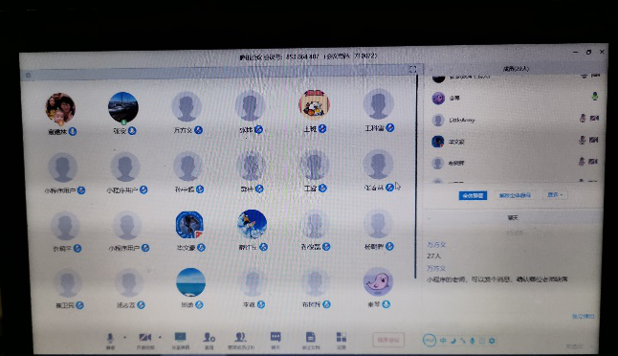The height and width of the screenshot is (356, 618).
Task: Toggle the green microphone of the second member
Action: [x=595, y=97]
